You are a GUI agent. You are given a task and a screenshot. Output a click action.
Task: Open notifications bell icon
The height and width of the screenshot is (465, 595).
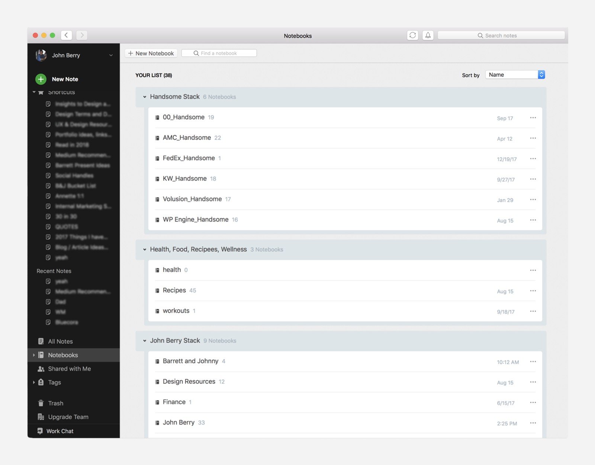[x=428, y=35]
